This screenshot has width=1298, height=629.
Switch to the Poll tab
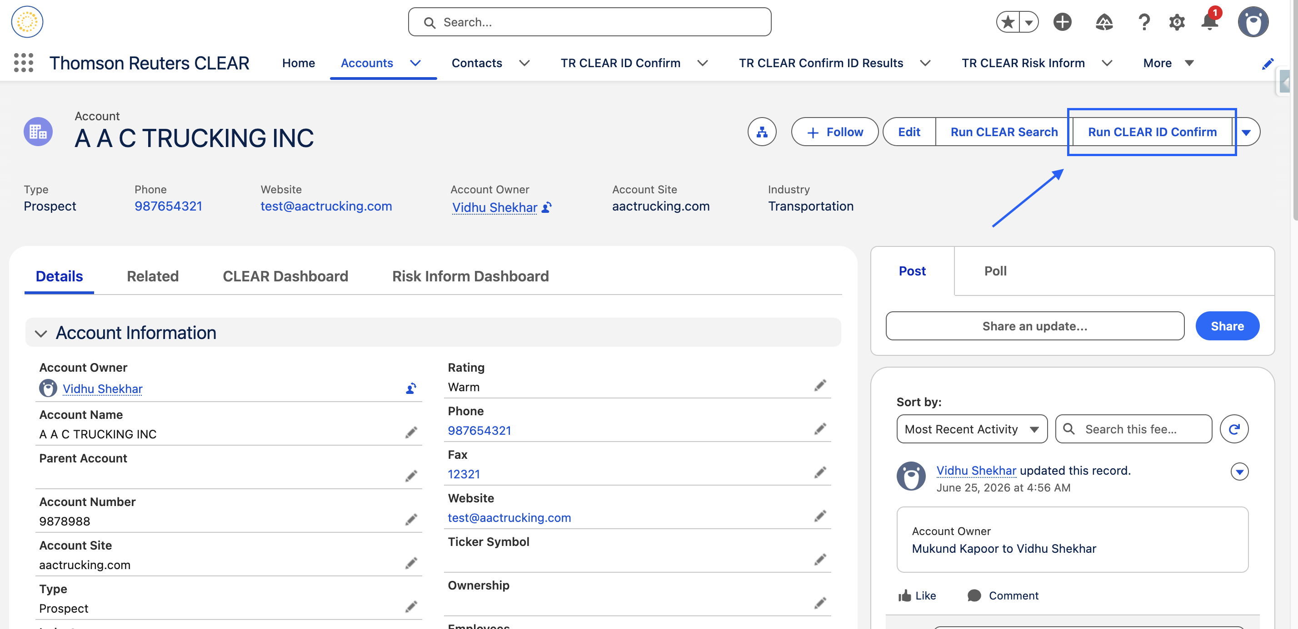tap(995, 271)
